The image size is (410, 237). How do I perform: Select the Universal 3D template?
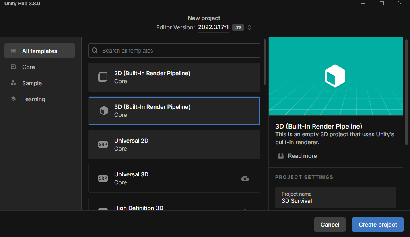click(x=174, y=178)
